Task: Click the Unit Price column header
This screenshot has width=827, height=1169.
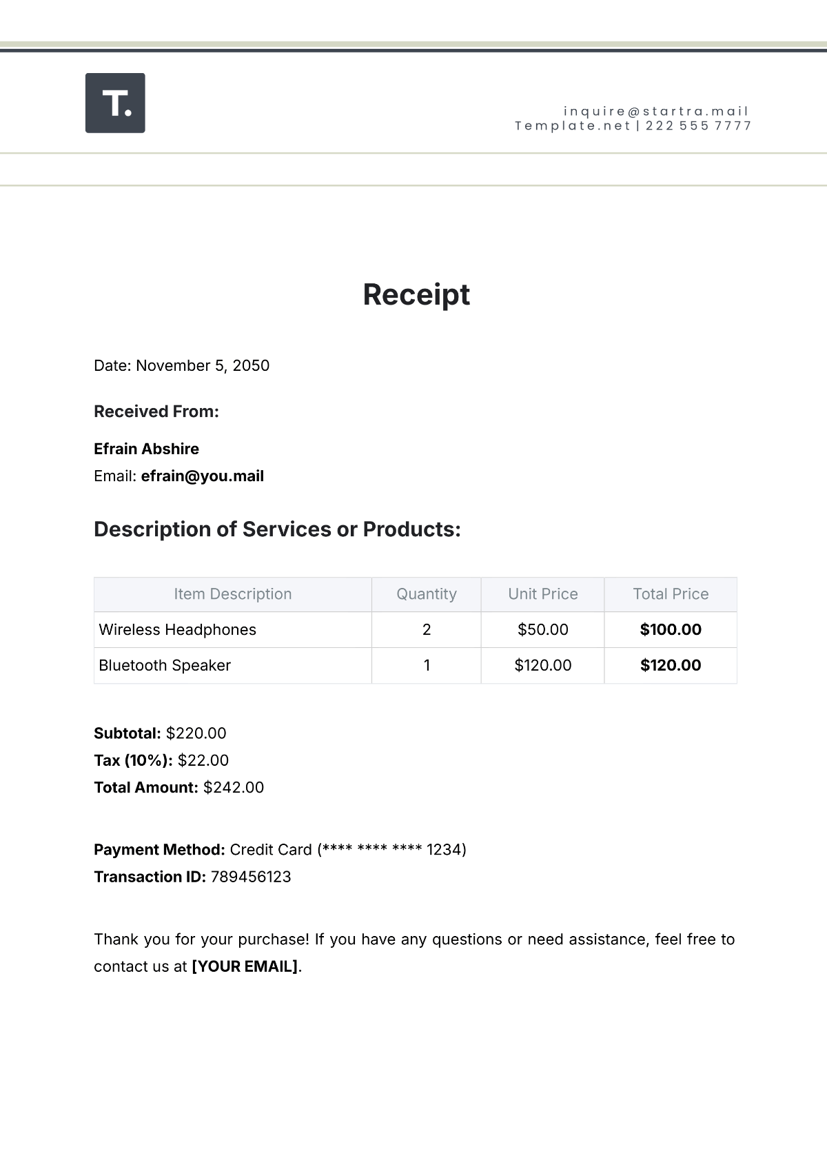Action: coord(543,594)
